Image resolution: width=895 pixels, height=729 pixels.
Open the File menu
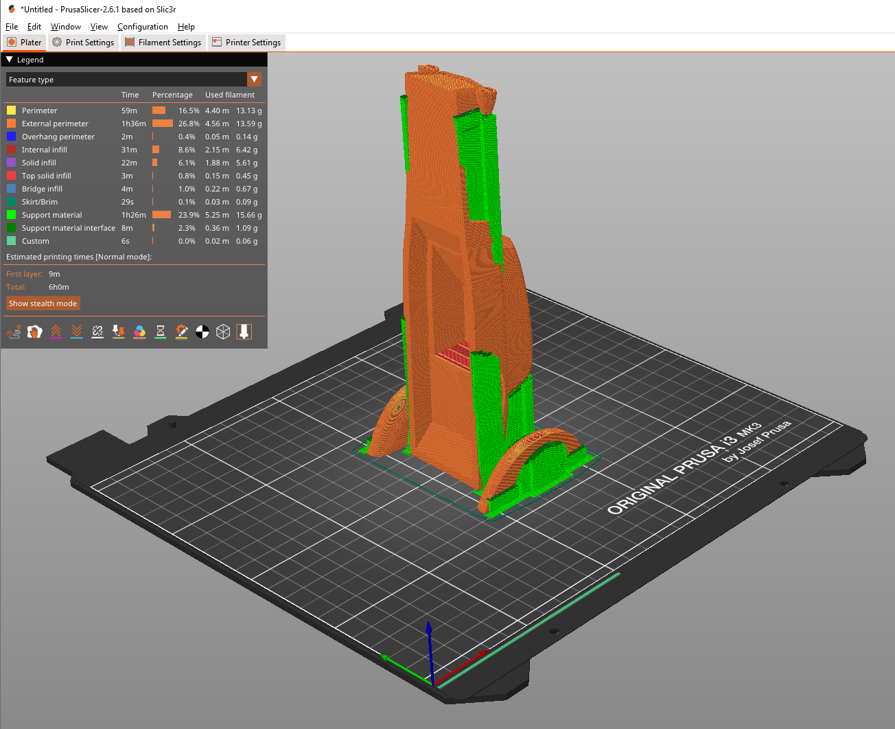tap(12, 27)
